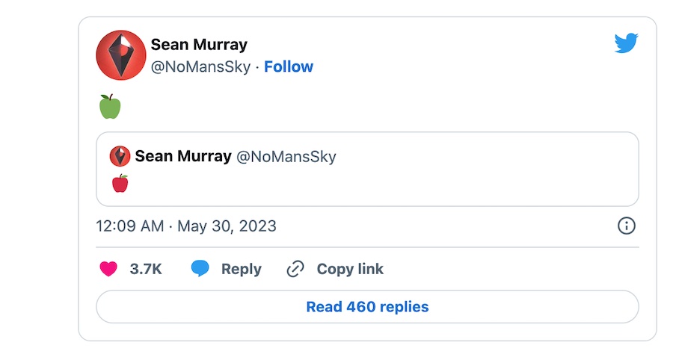673x354 pixels.
Task: Click the @NoMansSky handle in quoted tweet
Action: (286, 156)
